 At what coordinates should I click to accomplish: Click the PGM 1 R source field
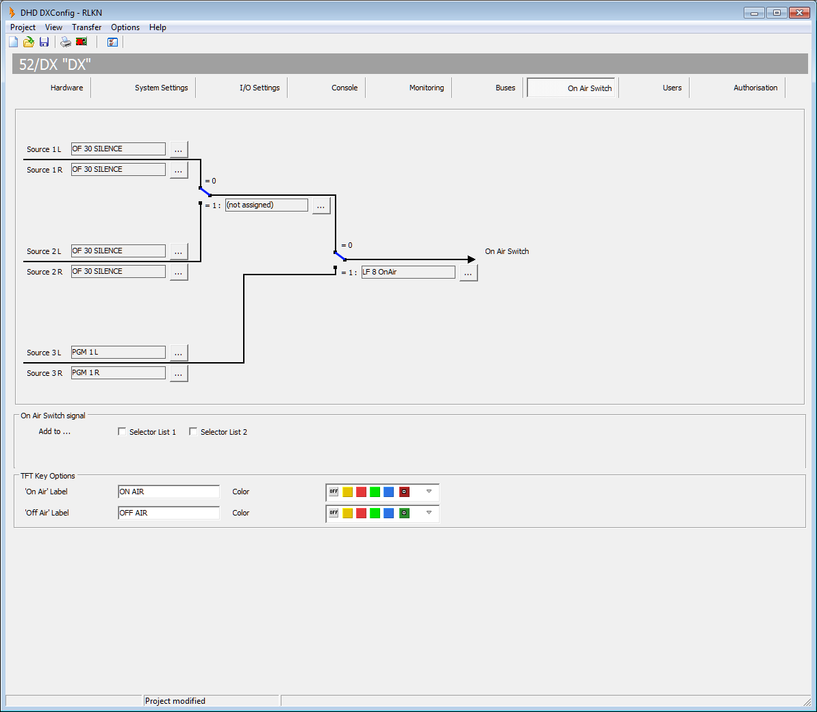(x=118, y=373)
